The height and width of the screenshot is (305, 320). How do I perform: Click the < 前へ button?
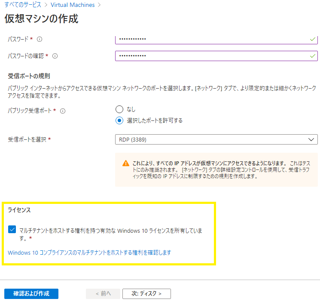pyautogui.click(x=103, y=293)
